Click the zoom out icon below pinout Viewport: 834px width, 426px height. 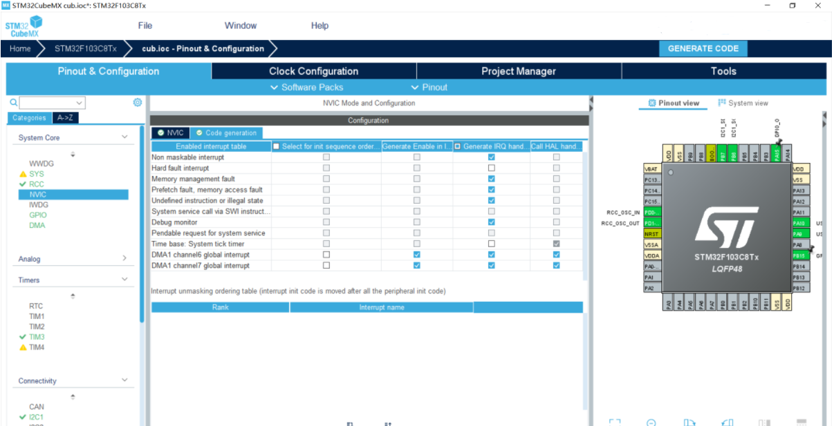[x=651, y=423]
